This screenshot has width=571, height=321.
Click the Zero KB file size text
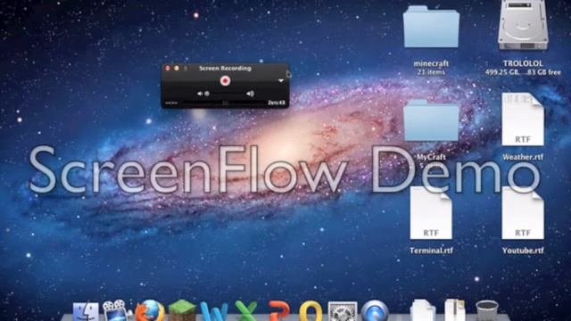277,103
